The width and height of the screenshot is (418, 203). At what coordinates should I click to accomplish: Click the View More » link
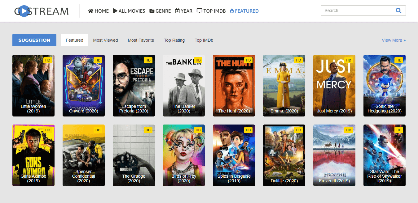pos(394,40)
